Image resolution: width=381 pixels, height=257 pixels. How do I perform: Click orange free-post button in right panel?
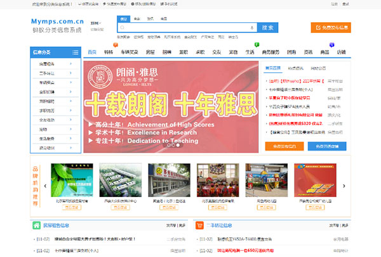tap(284, 146)
